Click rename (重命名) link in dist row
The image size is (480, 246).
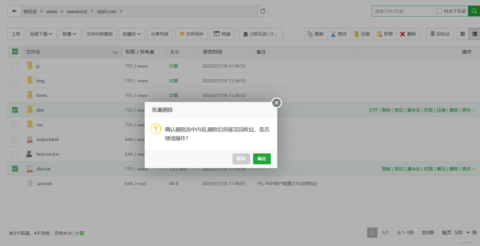coord(414,110)
